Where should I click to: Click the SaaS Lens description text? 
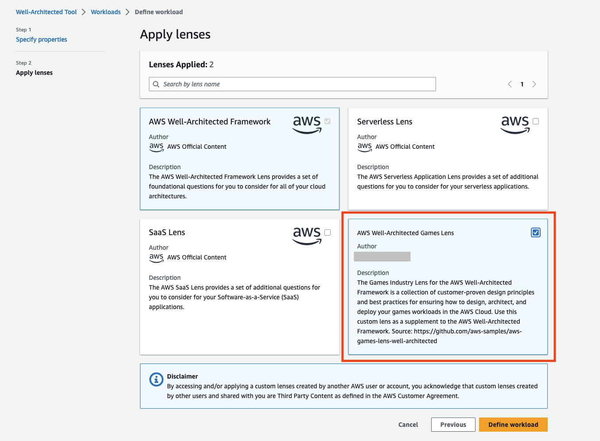tap(234, 297)
